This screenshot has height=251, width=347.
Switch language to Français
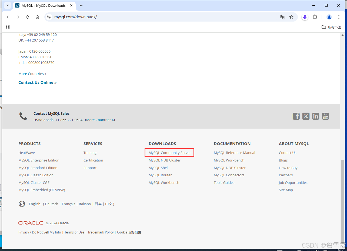pos(68,204)
